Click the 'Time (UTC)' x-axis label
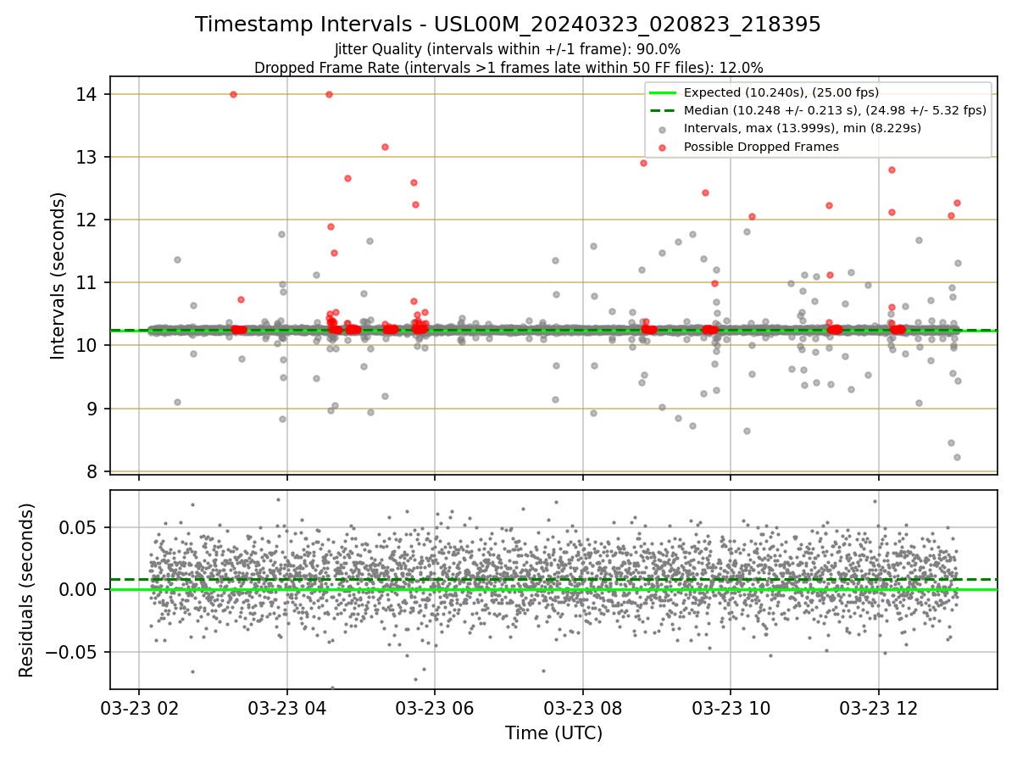Viewport: 1017px width, 763px height. (x=553, y=733)
